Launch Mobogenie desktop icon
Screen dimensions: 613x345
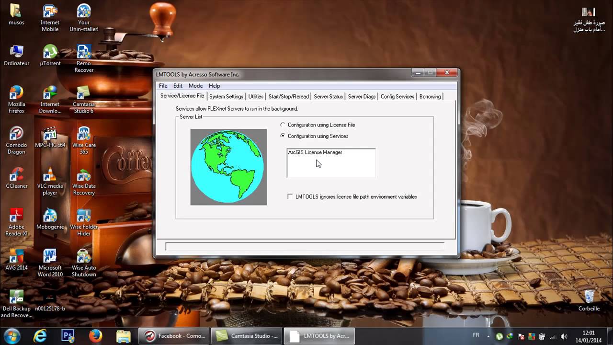click(50, 219)
